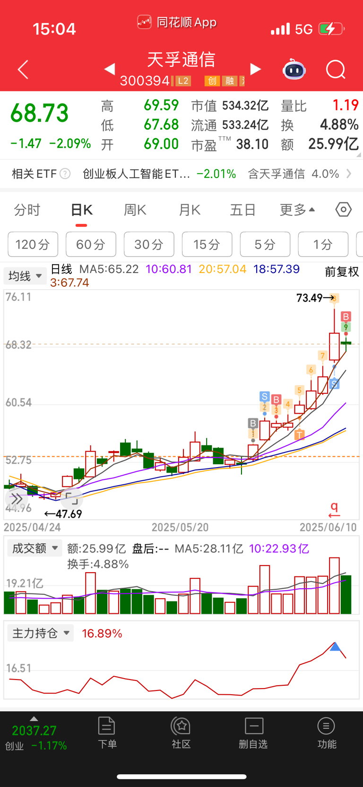The width and height of the screenshot is (363, 787).
Task: Tap 主力持仓 16.89% value
Action: [x=102, y=633]
